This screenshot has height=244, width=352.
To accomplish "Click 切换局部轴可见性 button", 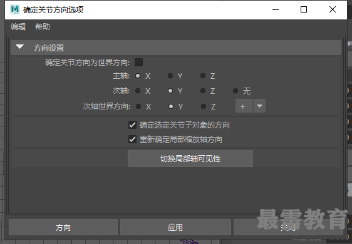I will click(190, 158).
